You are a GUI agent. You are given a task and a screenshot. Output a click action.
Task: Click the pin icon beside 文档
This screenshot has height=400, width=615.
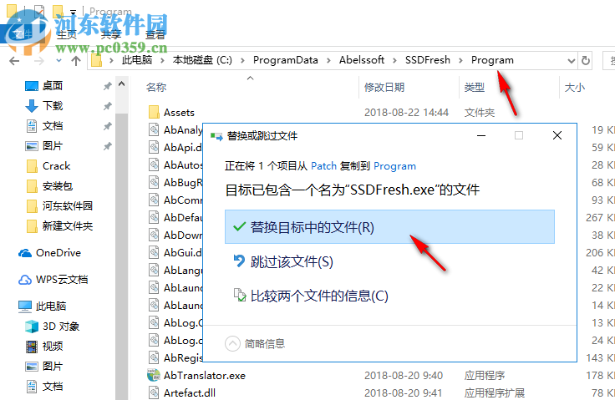click(x=108, y=126)
